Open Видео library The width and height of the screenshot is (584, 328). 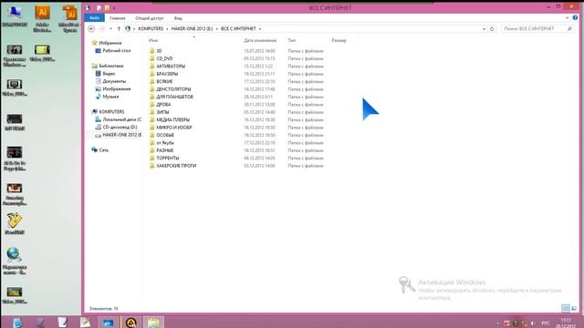point(109,74)
